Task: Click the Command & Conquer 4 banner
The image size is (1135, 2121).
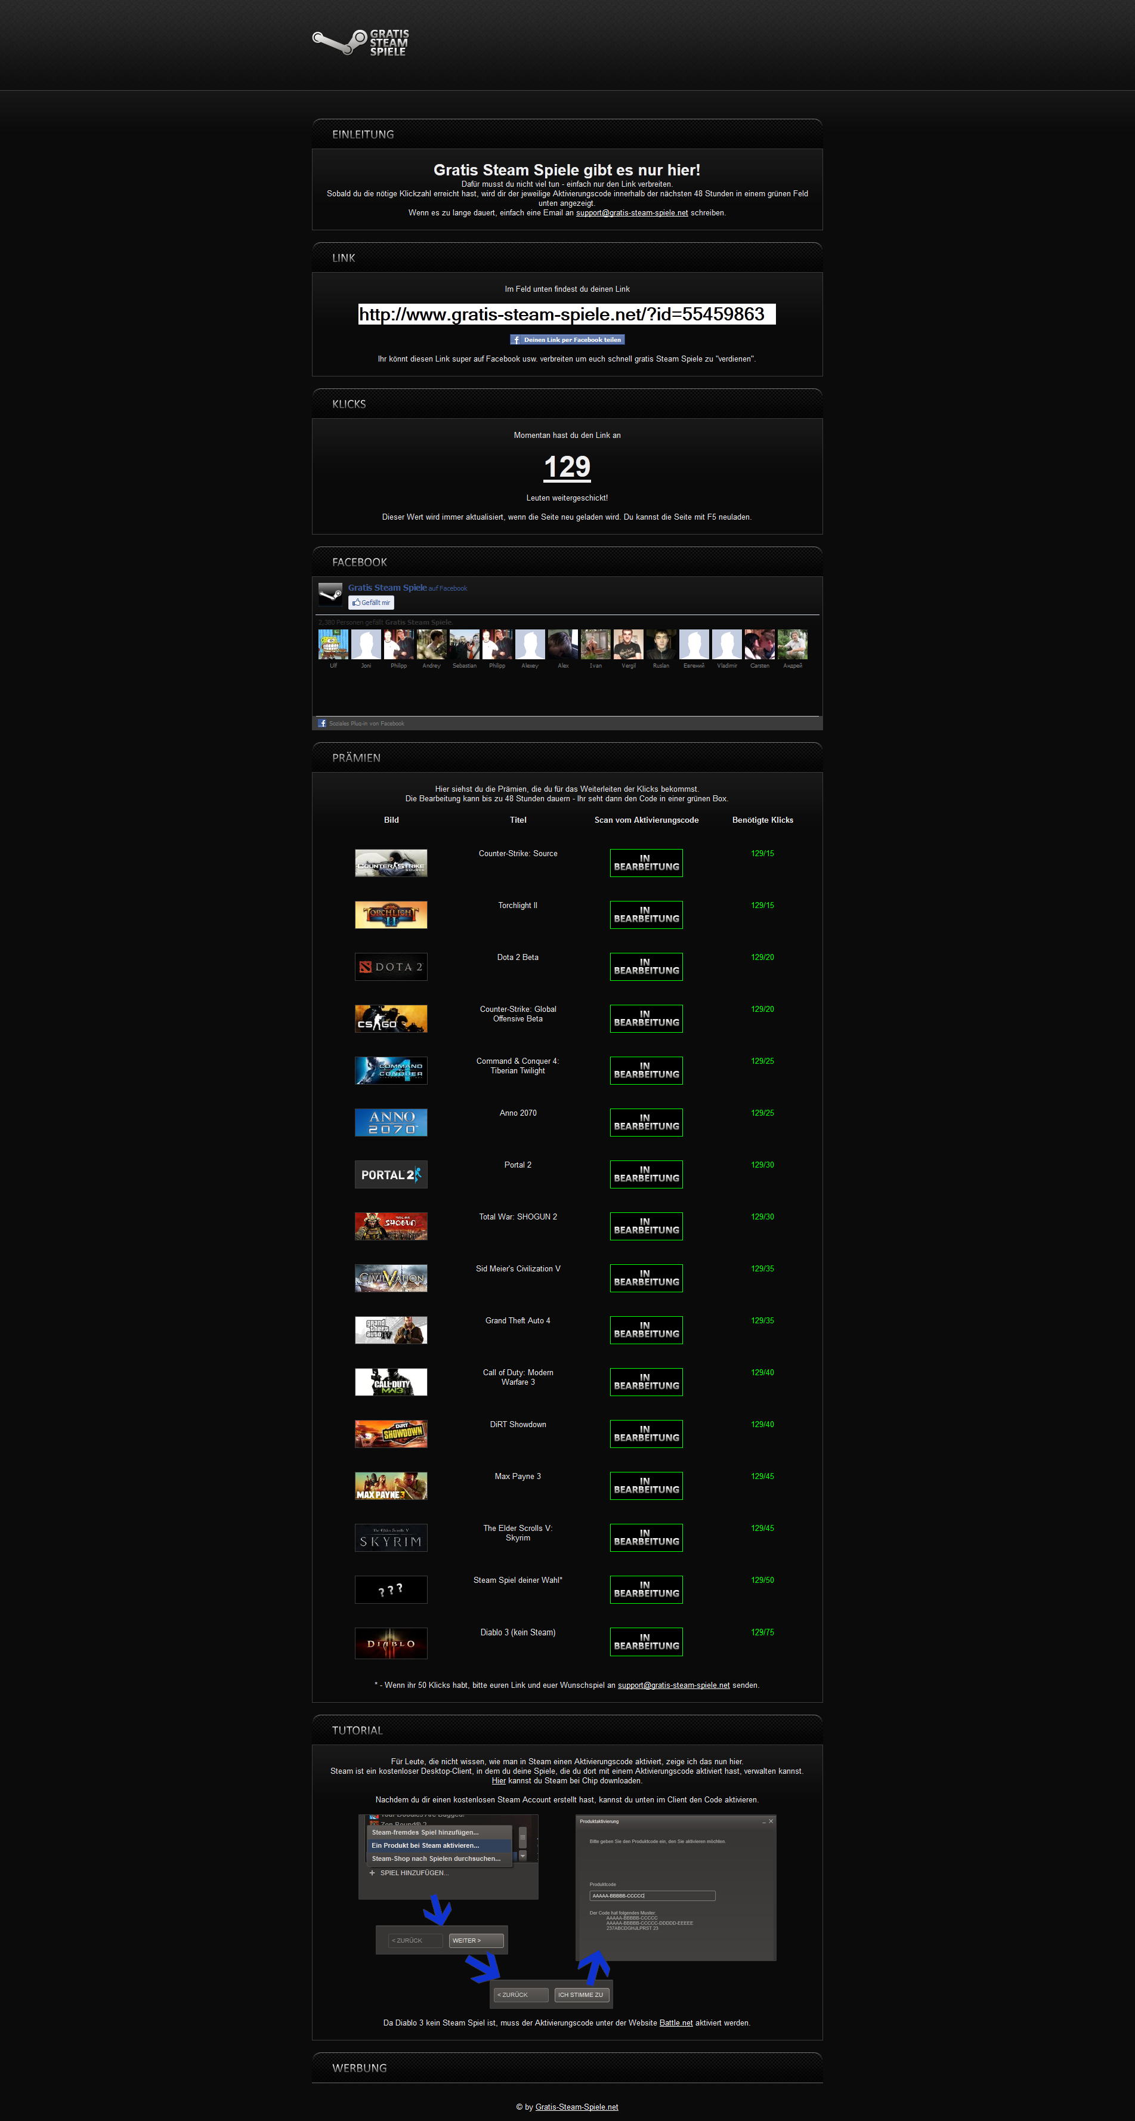Action: (391, 1070)
